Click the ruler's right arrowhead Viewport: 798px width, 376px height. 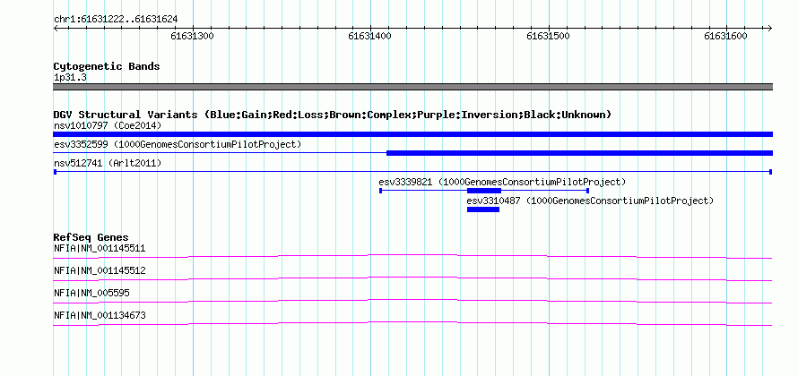770,28
